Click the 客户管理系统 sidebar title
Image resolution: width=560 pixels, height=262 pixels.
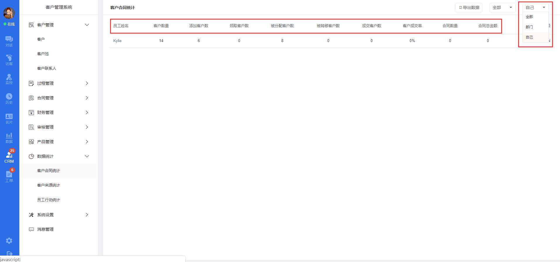(59, 7)
